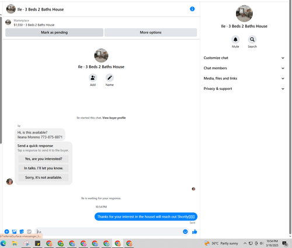The image size is (292, 248).
Task: Click the Mark as pending button
Action: (54, 33)
